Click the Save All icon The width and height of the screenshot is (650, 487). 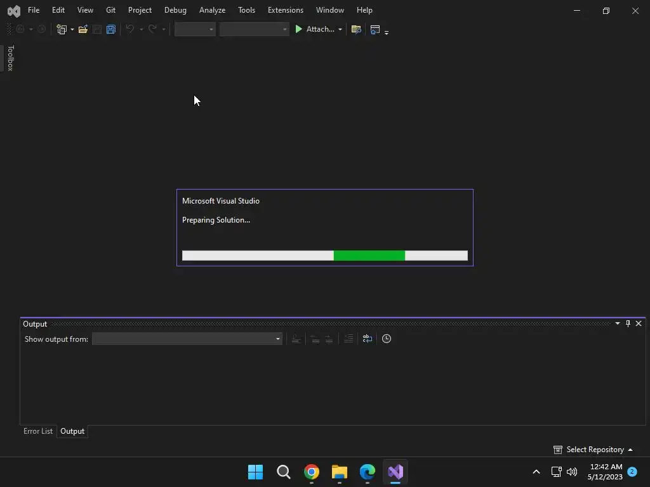point(110,29)
